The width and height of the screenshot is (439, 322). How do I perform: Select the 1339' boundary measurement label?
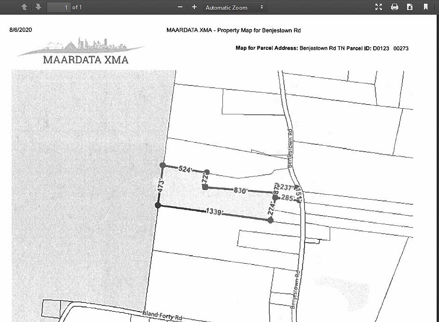coord(214,212)
